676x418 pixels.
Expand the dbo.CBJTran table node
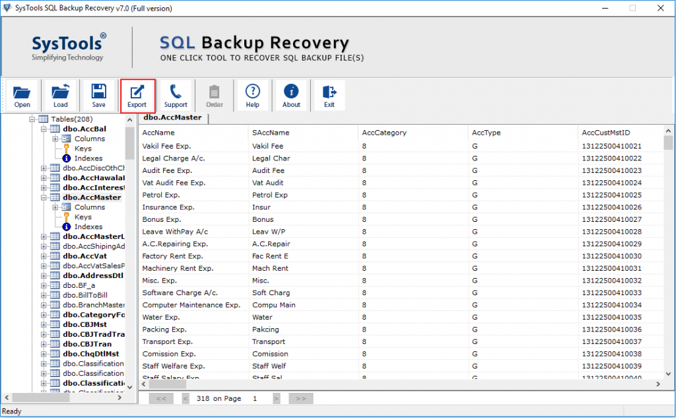pyautogui.click(x=44, y=344)
